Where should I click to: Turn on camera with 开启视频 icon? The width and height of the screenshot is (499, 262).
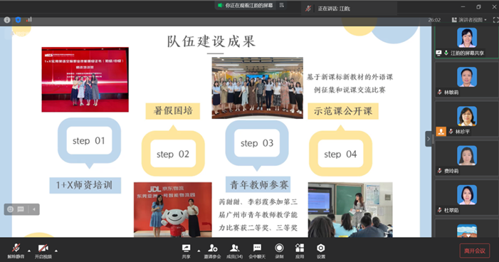43,251
